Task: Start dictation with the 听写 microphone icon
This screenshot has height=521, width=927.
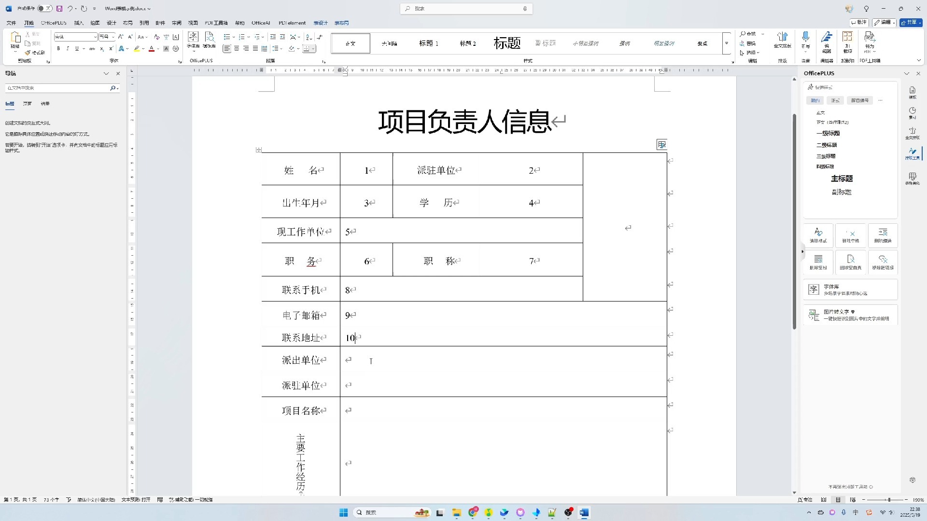Action: 805,38
